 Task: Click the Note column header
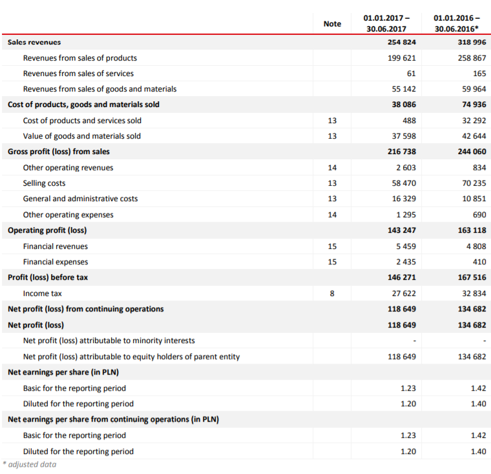coord(332,23)
